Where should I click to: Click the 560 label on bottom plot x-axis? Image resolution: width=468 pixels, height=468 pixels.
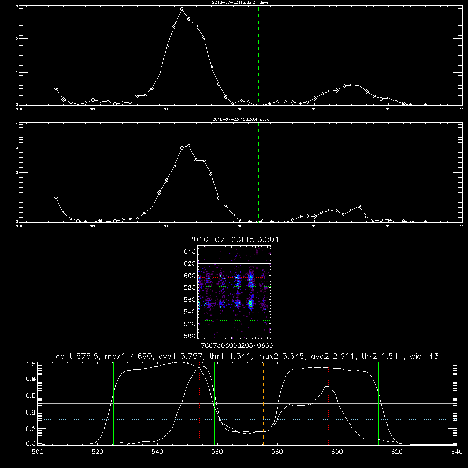[x=217, y=452]
